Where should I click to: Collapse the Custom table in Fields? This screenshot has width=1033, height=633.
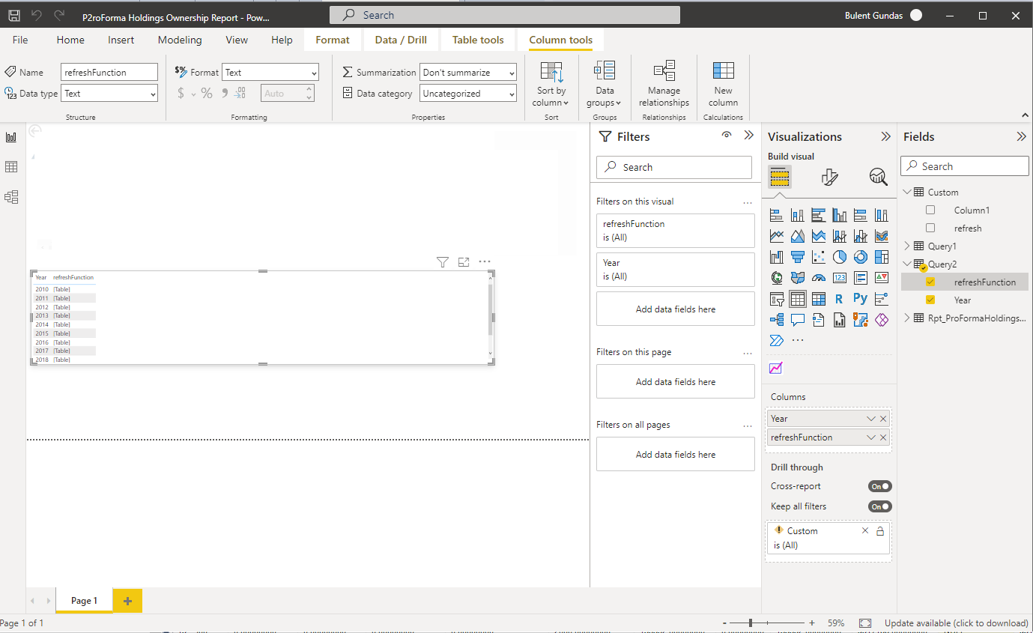(907, 193)
